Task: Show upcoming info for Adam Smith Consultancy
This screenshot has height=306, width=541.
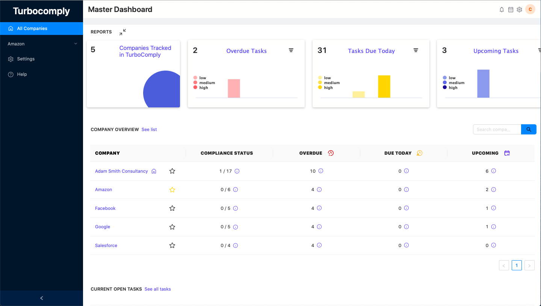Action: (494, 171)
